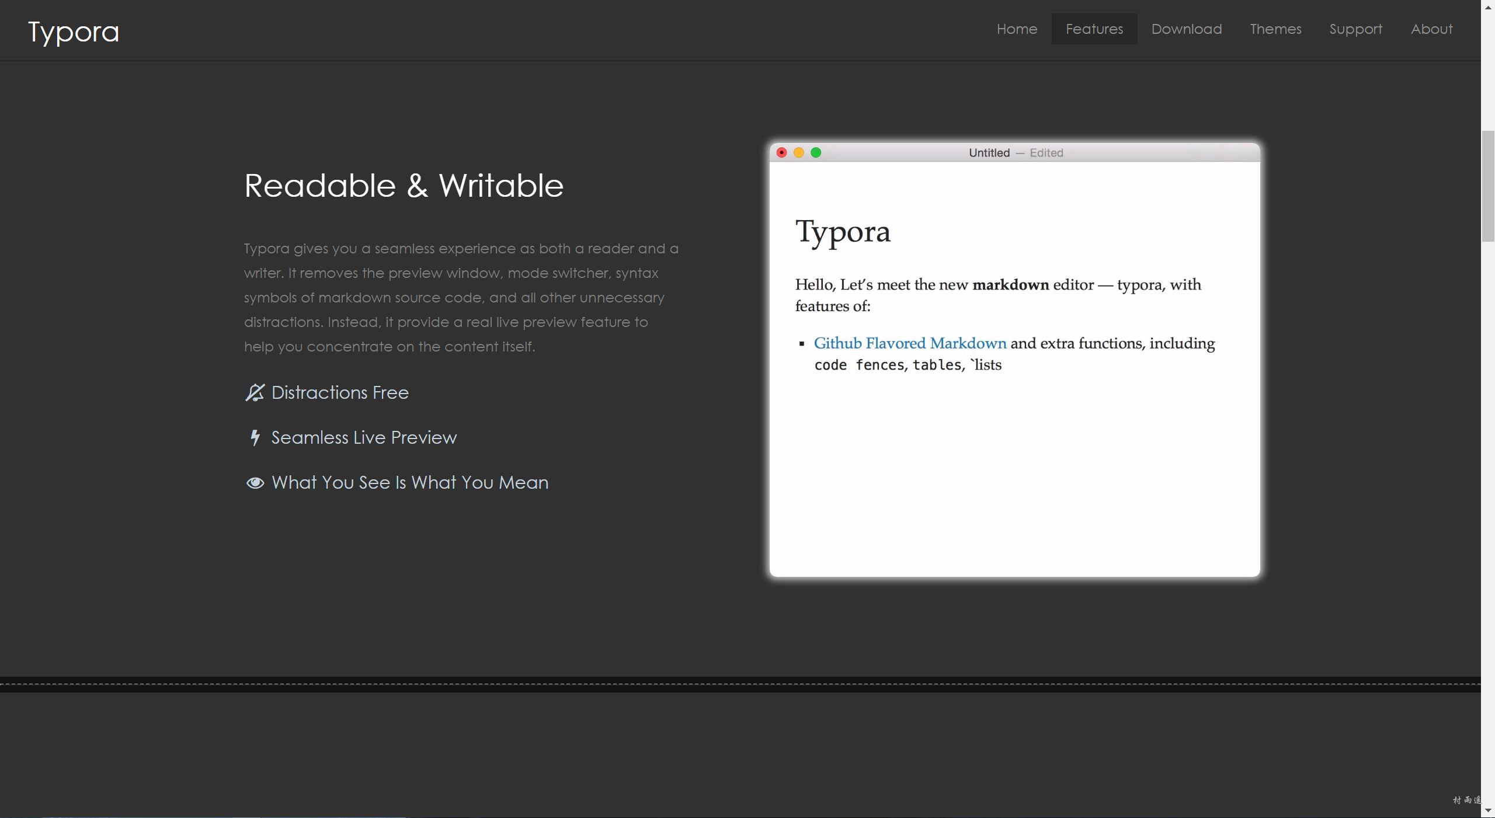Image resolution: width=1495 pixels, height=818 pixels.
Task: Open the Github Flavored Markdown link
Action: pyautogui.click(x=910, y=343)
